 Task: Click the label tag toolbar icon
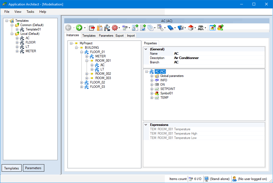click(x=160, y=28)
